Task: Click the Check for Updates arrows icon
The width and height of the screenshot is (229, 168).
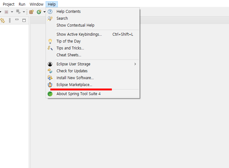Action: point(50,71)
